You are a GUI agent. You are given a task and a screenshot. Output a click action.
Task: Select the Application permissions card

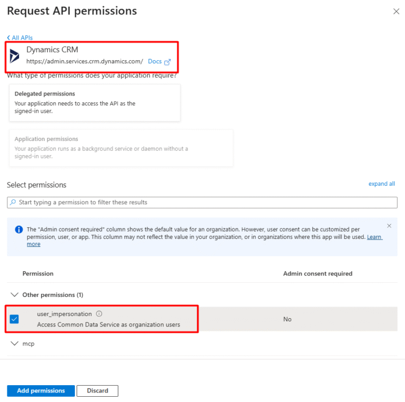pyautogui.click(x=121, y=148)
